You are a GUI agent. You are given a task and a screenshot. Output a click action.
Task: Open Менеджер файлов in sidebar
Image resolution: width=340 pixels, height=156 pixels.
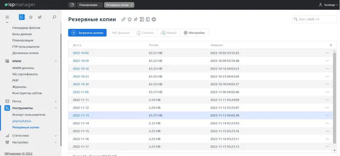click(x=26, y=28)
